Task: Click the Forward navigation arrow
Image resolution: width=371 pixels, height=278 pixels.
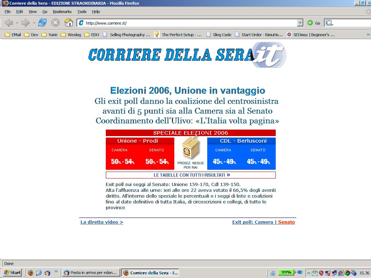Action: coord(26,23)
